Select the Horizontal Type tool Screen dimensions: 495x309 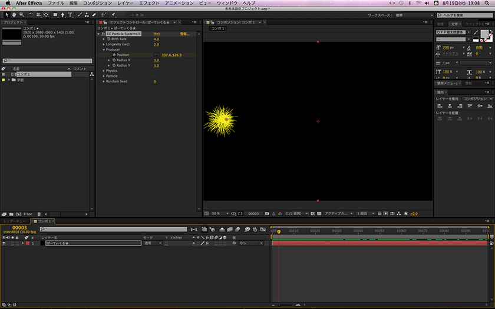click(70, 15)
